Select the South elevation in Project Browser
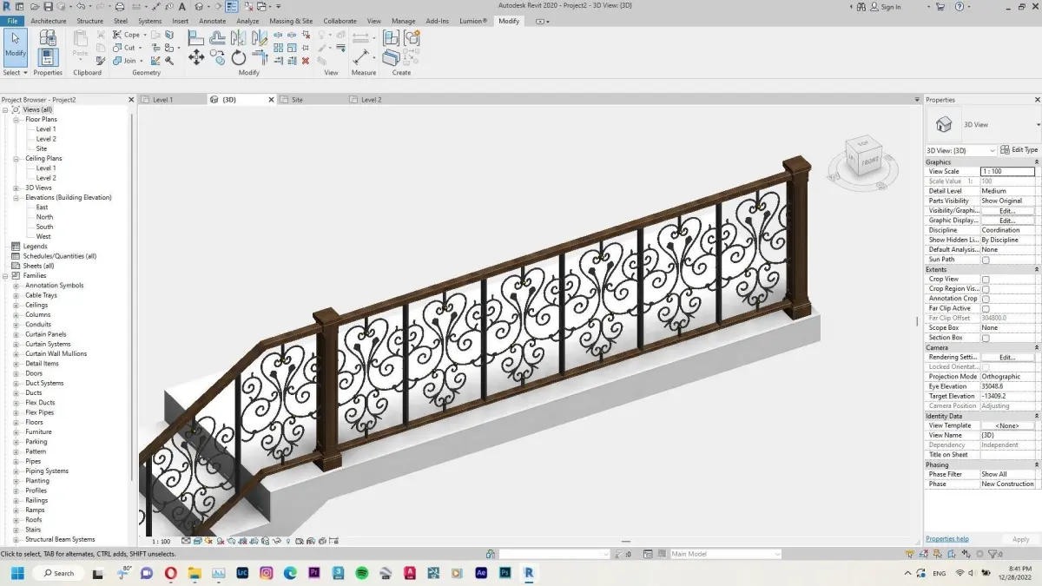Viewport: 1042px width, 586px height. (x=44, y=227)
